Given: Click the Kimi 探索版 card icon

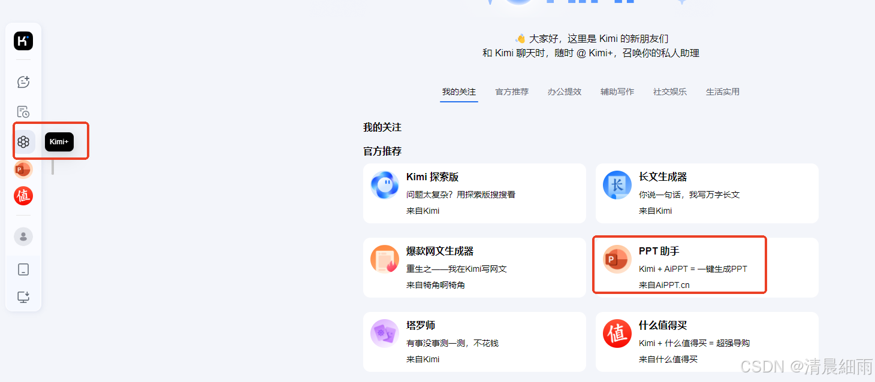Looking at the screenshot, I should (385, 185).
